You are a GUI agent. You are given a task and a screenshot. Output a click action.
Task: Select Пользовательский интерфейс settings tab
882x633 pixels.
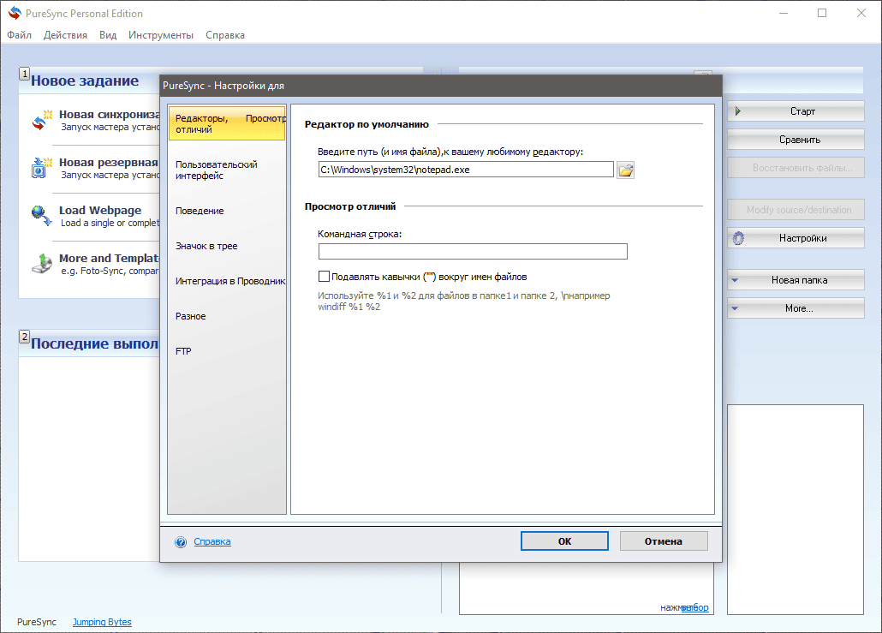pos(227,170)
